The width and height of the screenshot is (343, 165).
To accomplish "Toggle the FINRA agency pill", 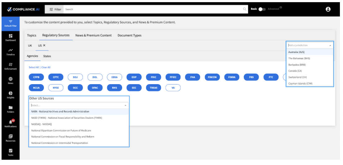I will point(232,77).
